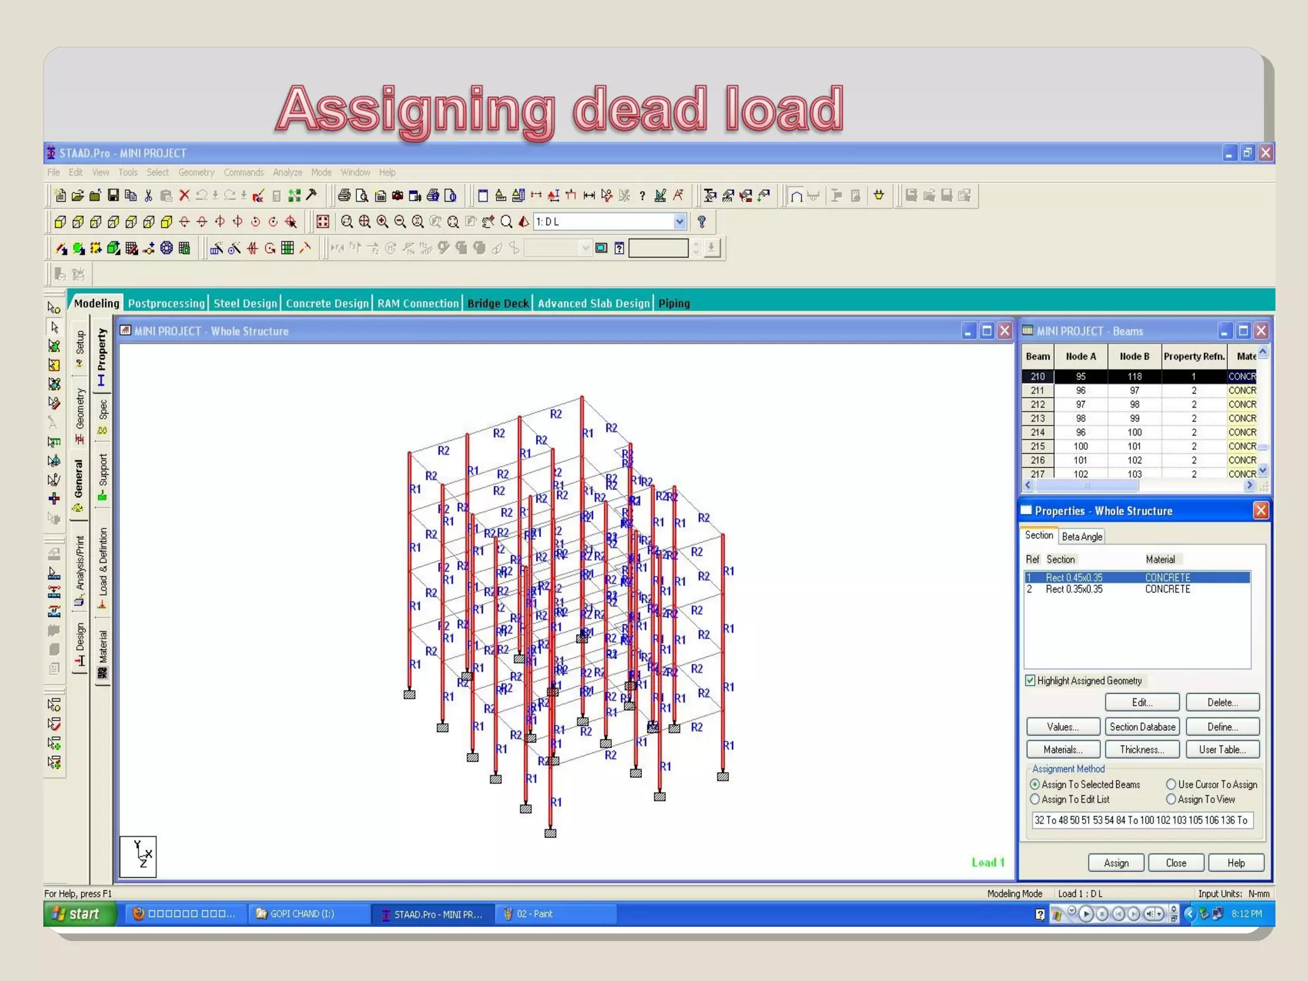The width and height of the screenshot is (1308, 981).
Task: Click the New file toolbar icon
Action: tap(60, 195)
